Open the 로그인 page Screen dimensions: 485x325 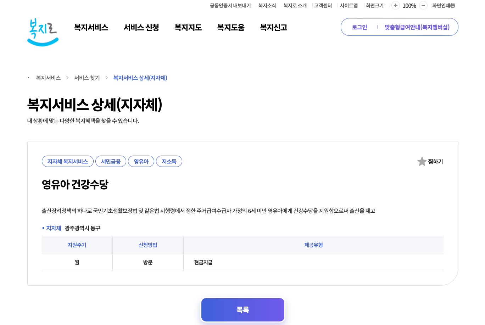[359, 27]
